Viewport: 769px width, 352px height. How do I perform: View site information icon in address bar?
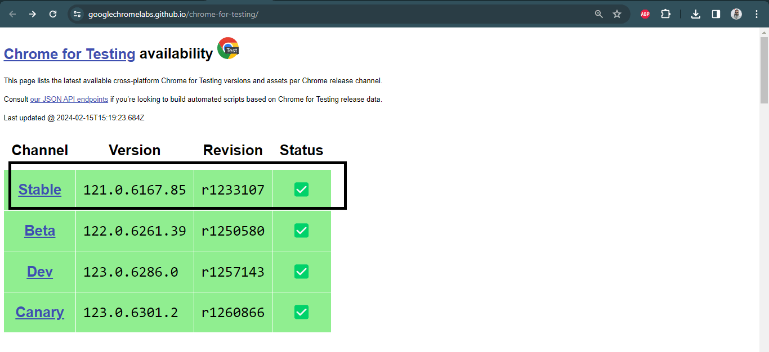tap(78, 14)
